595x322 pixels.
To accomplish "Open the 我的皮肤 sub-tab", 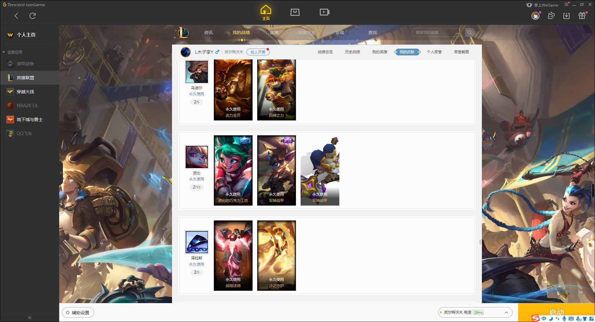I will point(407,52).
